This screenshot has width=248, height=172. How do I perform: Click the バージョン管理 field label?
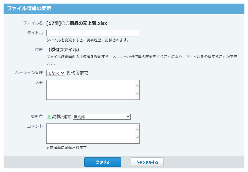(x=29, y=72)
